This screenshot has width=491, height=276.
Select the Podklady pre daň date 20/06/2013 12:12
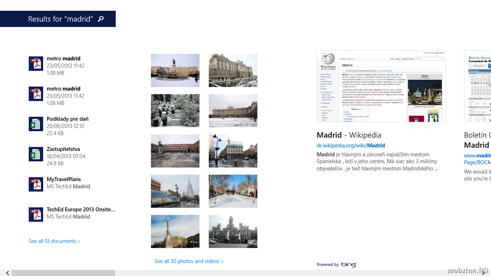point(65,126)
